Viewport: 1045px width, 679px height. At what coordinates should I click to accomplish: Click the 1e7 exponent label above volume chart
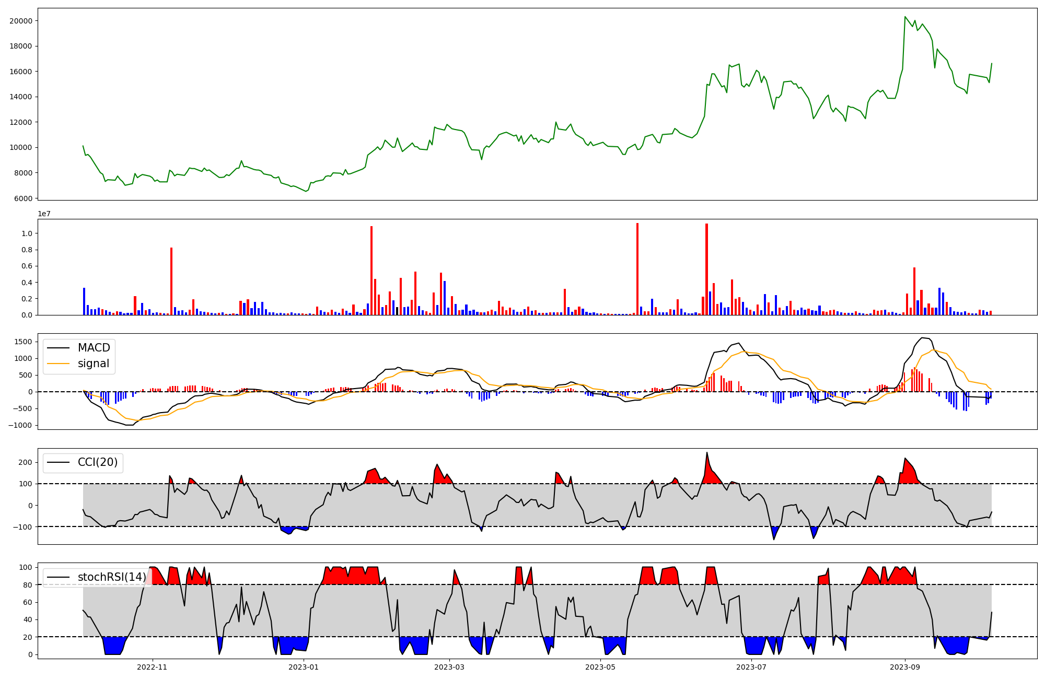tap(44, 214)
